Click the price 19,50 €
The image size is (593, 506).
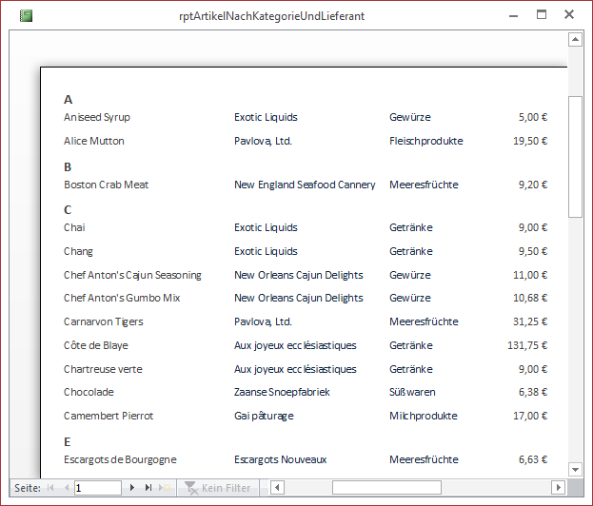coord(530,141)
